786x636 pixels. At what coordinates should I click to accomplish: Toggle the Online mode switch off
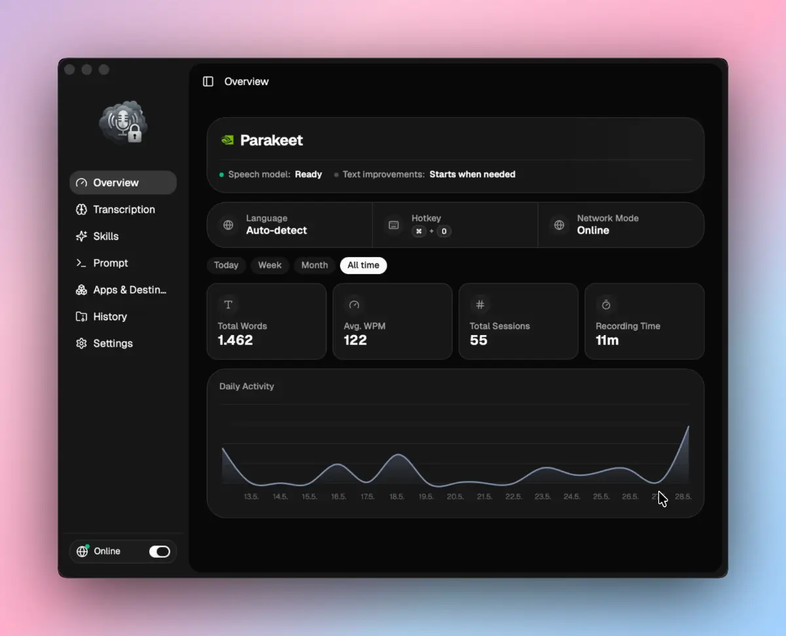click(x=159, y=552)
